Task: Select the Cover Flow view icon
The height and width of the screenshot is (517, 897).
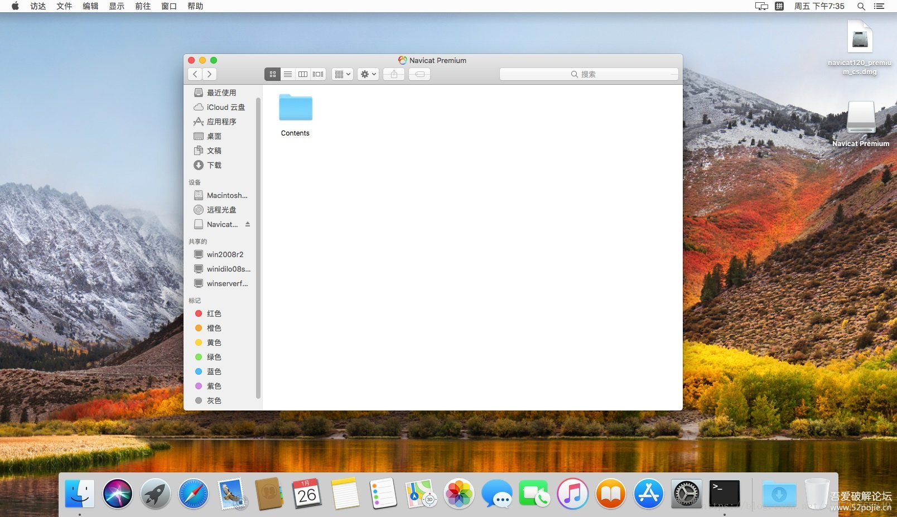Action: pyautogui.click(x=318, y=74)
